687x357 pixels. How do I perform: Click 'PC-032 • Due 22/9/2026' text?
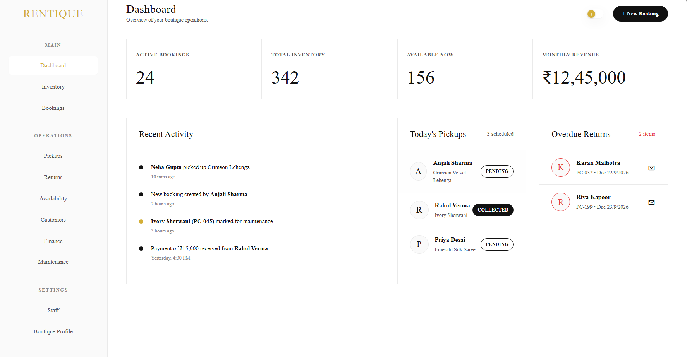point(602,173)
